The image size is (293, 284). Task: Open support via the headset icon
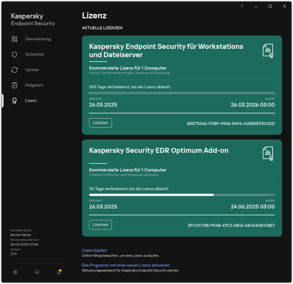click(37, 272)
